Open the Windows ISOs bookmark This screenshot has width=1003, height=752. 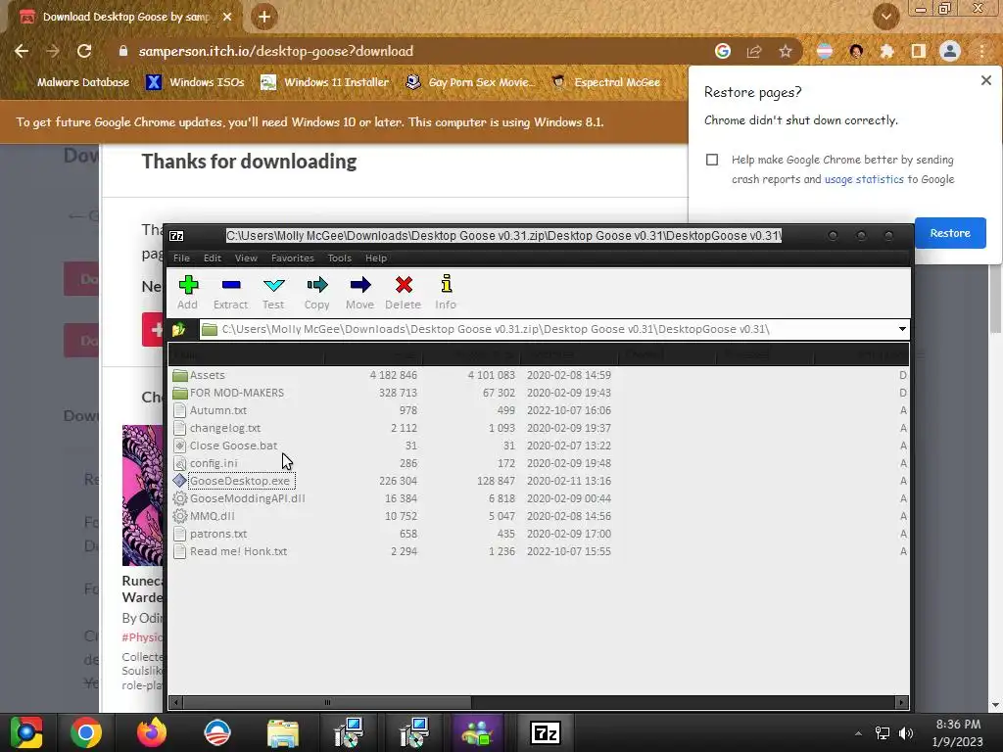[x=195, y=82]
